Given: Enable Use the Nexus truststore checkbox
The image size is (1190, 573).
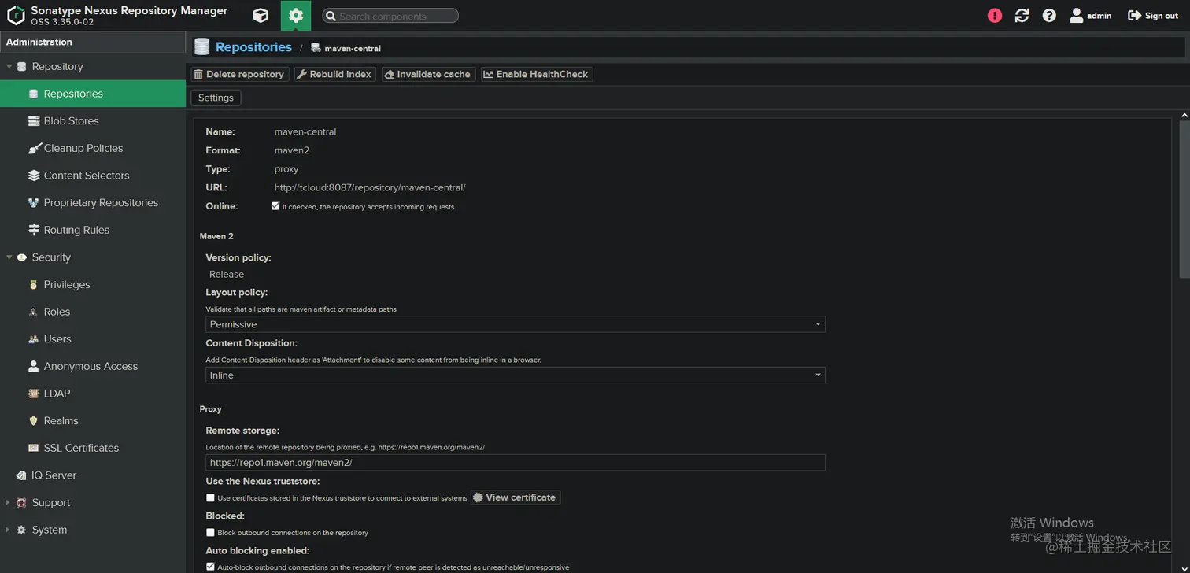Looking at the screenshot, I should (210, 497).
